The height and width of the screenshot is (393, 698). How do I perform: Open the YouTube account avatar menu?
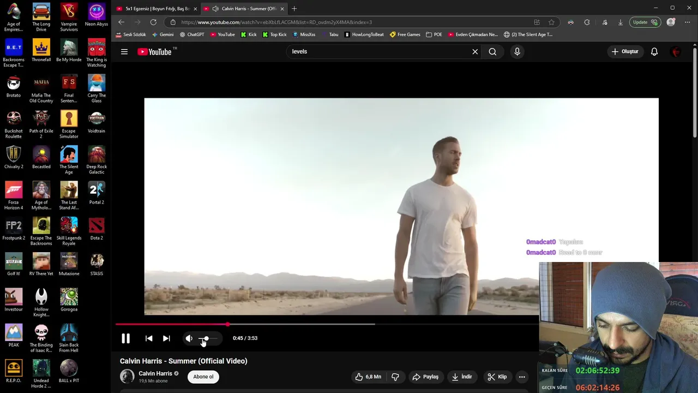pyautogui.click(x=676, y=52)
